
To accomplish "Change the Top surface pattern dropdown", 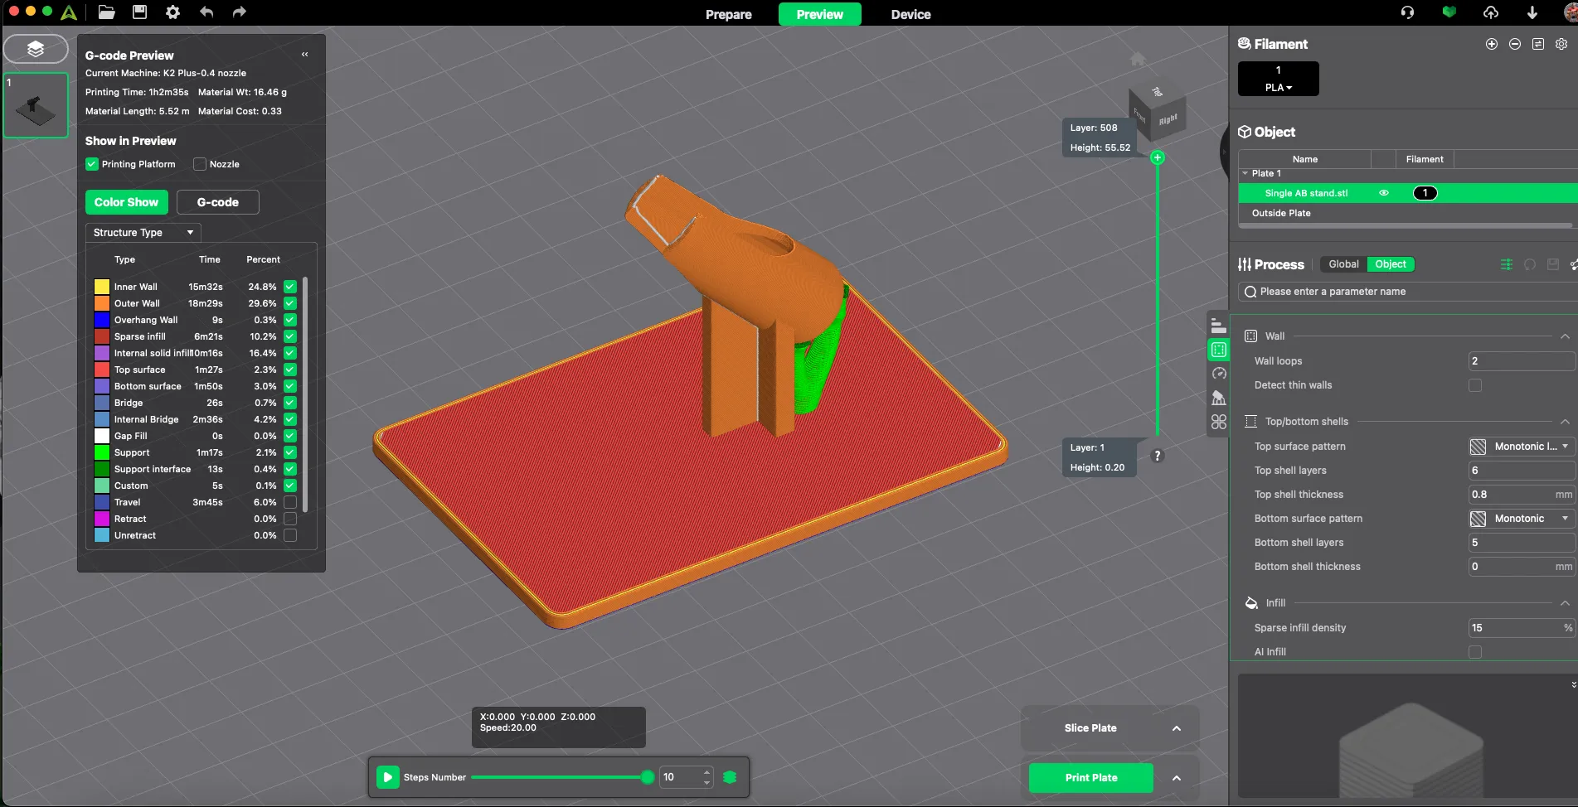I will coord(1521,447).
